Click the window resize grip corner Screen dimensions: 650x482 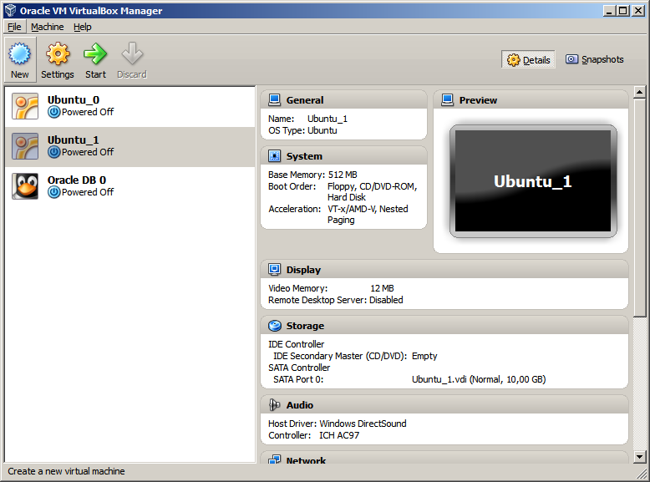tap(642, 474)
